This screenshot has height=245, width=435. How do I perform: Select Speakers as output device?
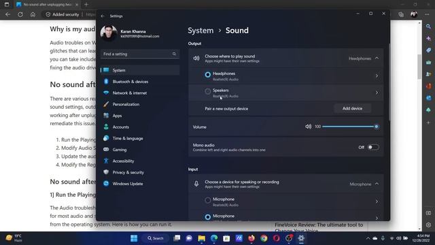207,91
